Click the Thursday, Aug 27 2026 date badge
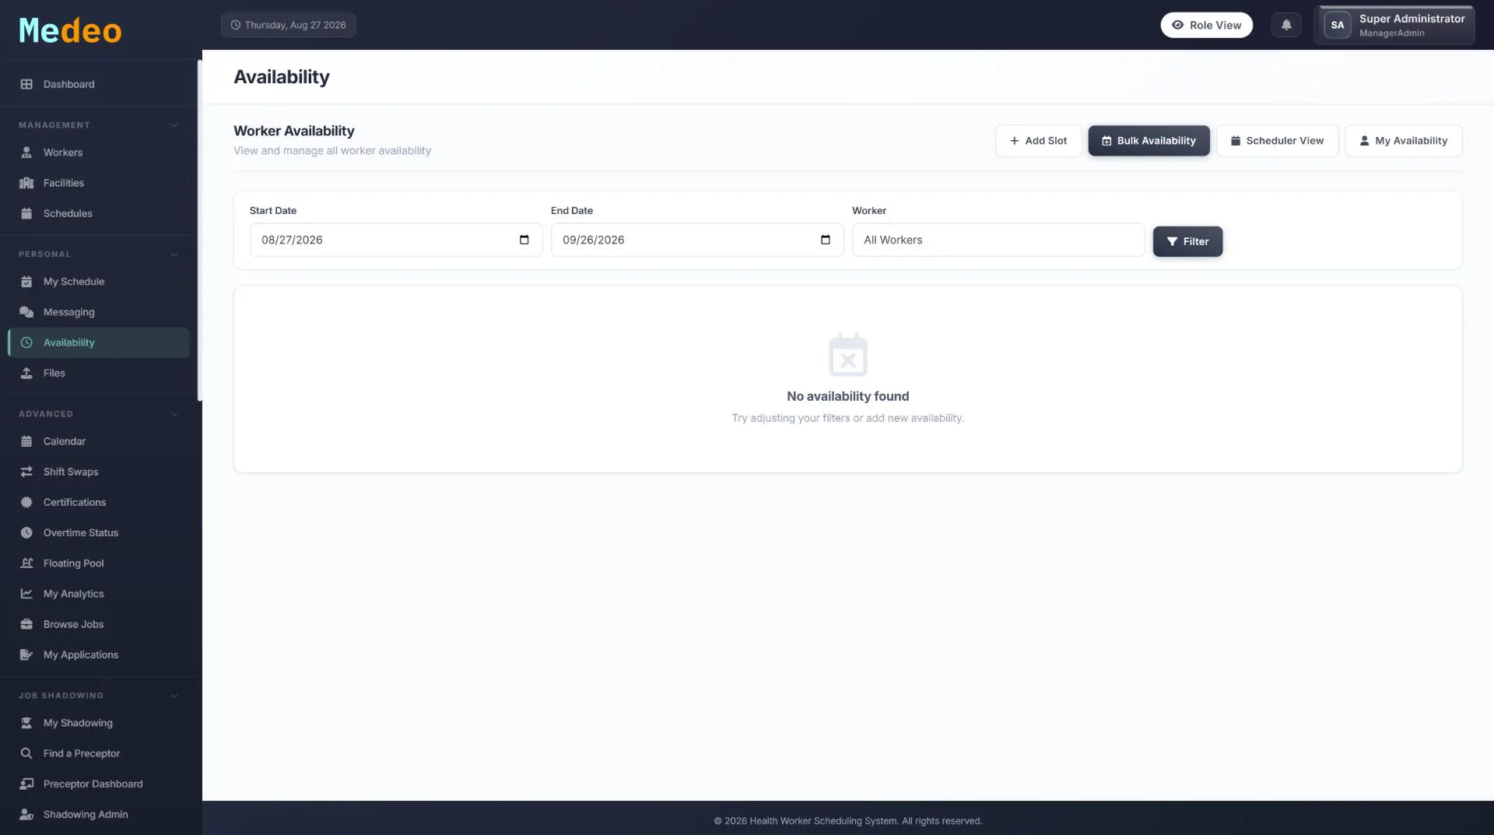Screen dimensions: 1494x835 tap(289, 25)
